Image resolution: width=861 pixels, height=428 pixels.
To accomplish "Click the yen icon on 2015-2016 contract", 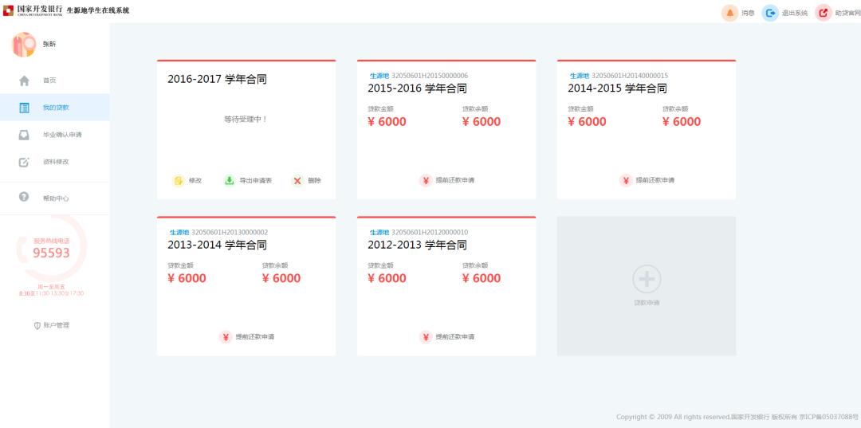I will coord(426,181).
